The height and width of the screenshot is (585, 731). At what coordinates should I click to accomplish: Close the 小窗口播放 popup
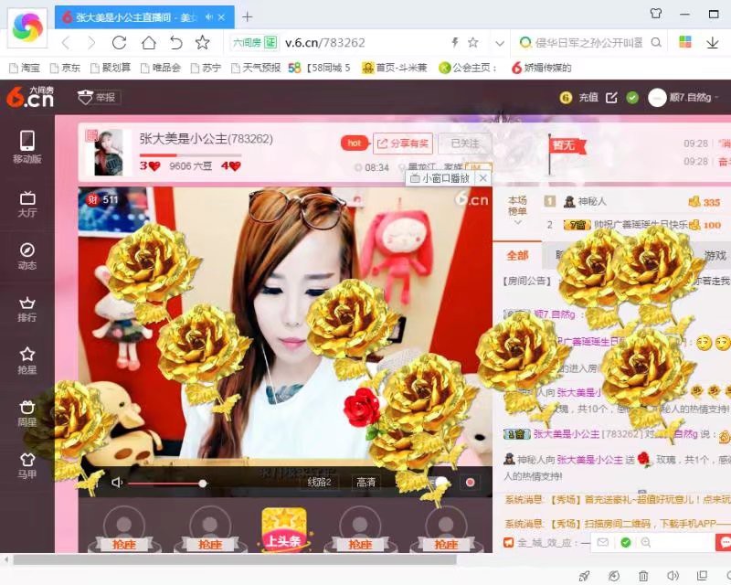click(483, 178)
